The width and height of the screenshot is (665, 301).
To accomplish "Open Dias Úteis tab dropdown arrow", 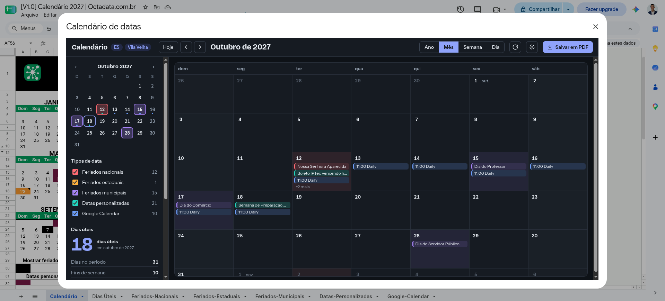I will pos(122,297).
